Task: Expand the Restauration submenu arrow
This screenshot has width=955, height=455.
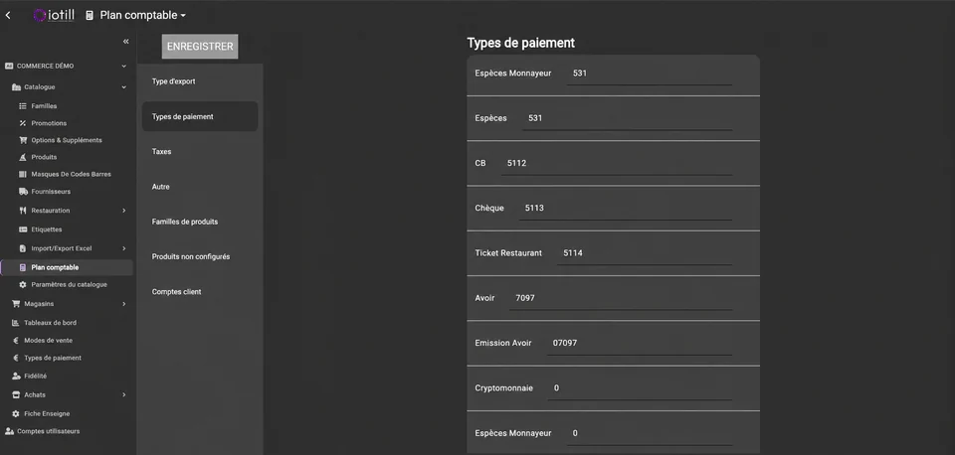Action: pos(123,211)
